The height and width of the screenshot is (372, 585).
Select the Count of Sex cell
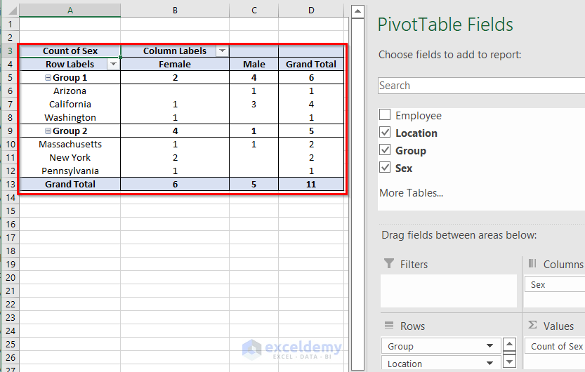70,51
